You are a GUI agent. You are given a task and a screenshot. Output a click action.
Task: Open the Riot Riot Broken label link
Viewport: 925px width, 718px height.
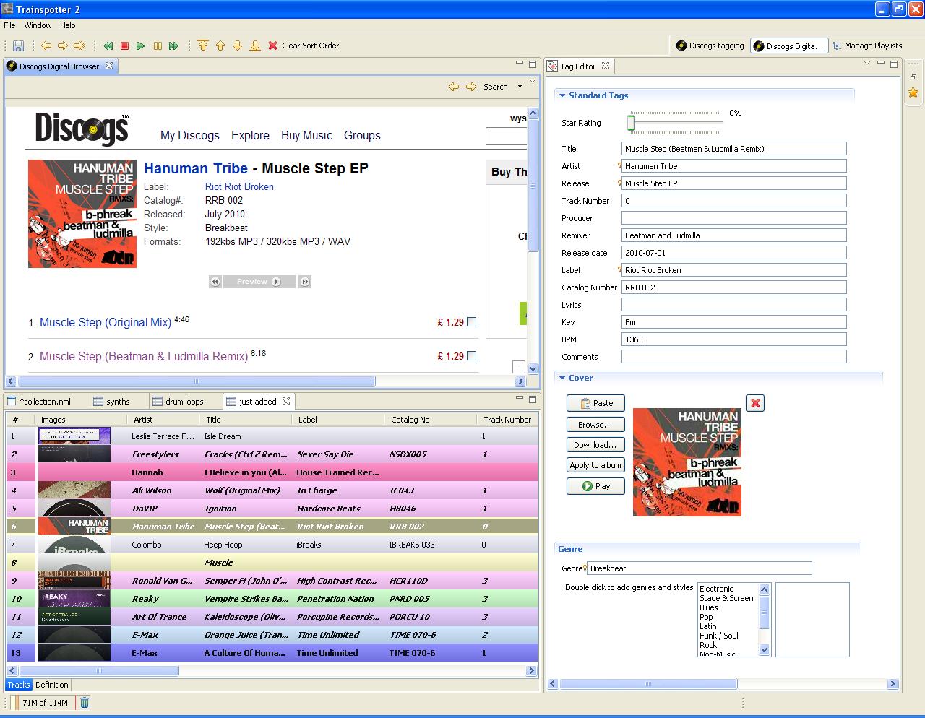coord(239,186)
